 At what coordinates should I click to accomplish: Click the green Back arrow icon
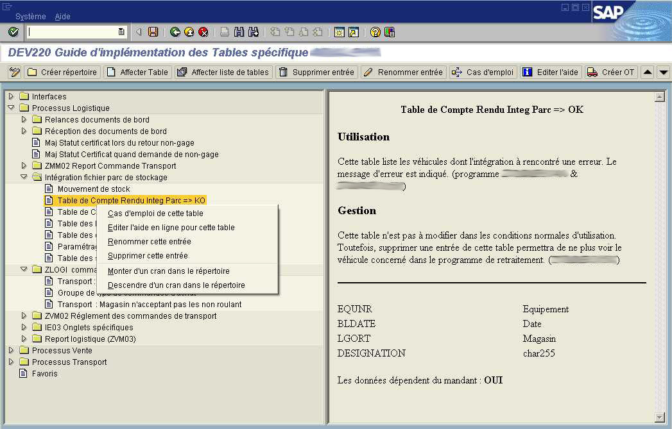click(175, 32)
